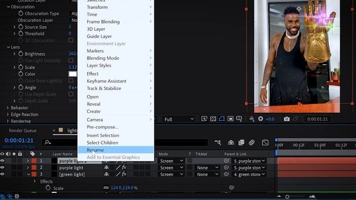Click the timeline zoom slider handle
Image resolution: width=356 pixels, height=200 pixels.
click(x=287, y=197)
